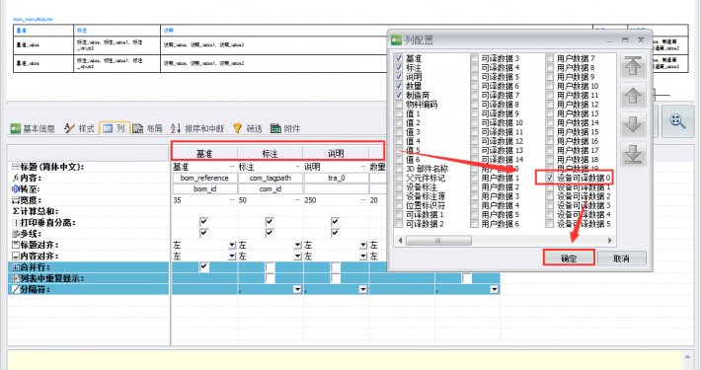This screenshot has width=701, height=370.
Task: Switch to the 样式 tab
Action: (x=79, y=128)
